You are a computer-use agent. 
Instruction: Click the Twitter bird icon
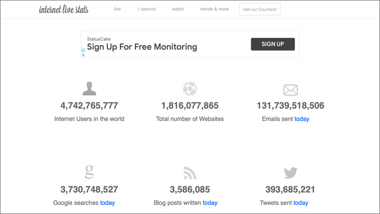(x=290, y=173)
